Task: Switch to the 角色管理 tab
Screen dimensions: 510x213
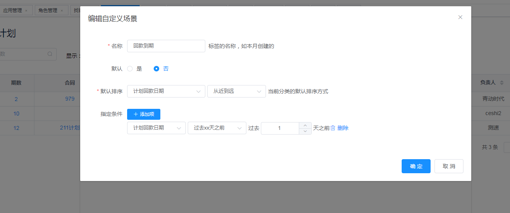Action: coord(48,11)
